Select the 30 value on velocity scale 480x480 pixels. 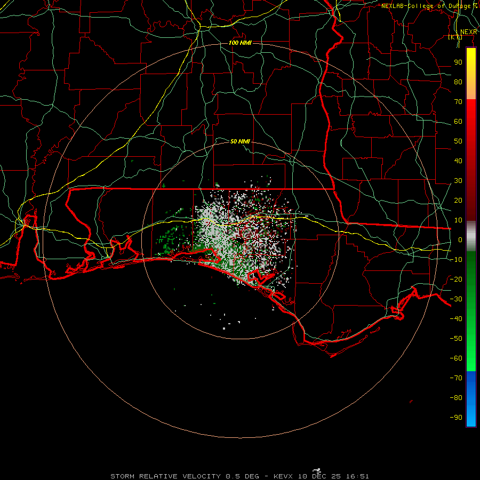[458, 181]
